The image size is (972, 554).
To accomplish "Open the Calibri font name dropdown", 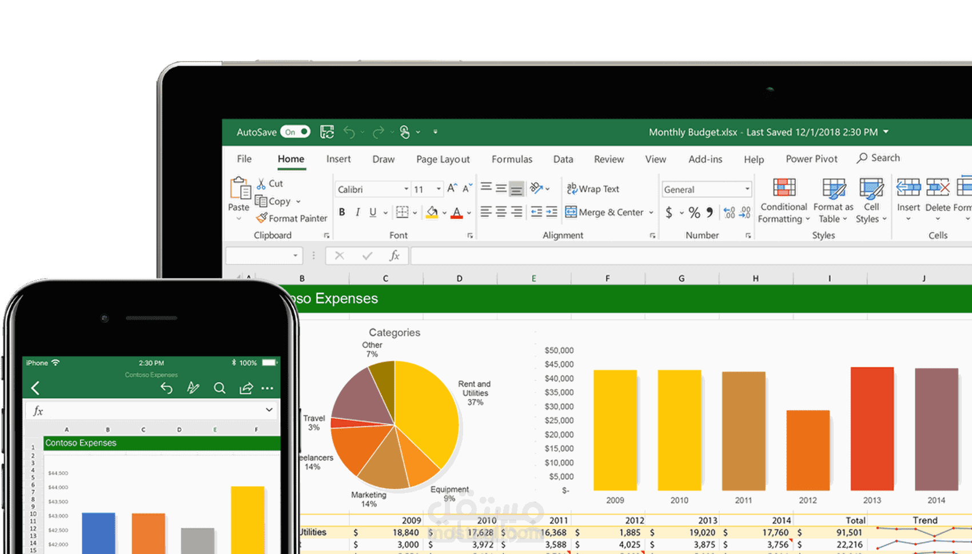I will pos(406,189).
